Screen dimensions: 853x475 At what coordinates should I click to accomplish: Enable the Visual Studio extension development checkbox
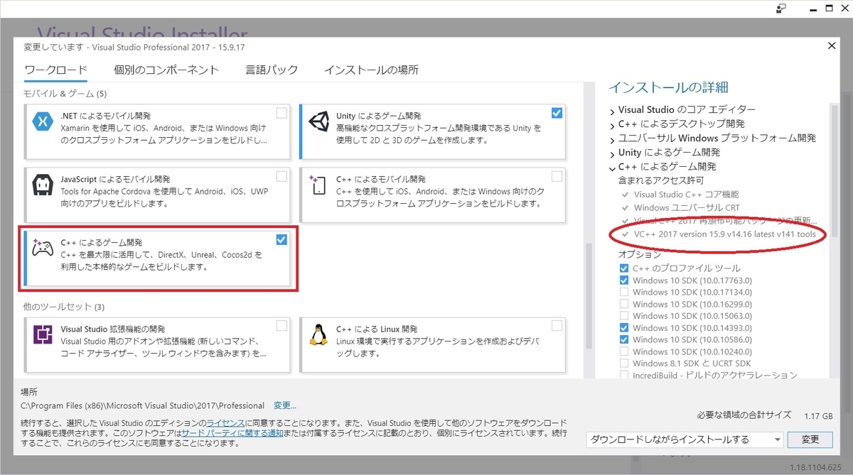click(282, 325)
